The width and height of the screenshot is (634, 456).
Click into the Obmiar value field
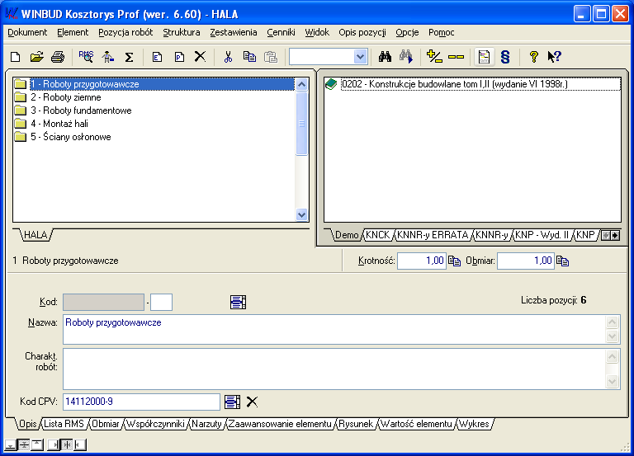click(x=526, y=261)
